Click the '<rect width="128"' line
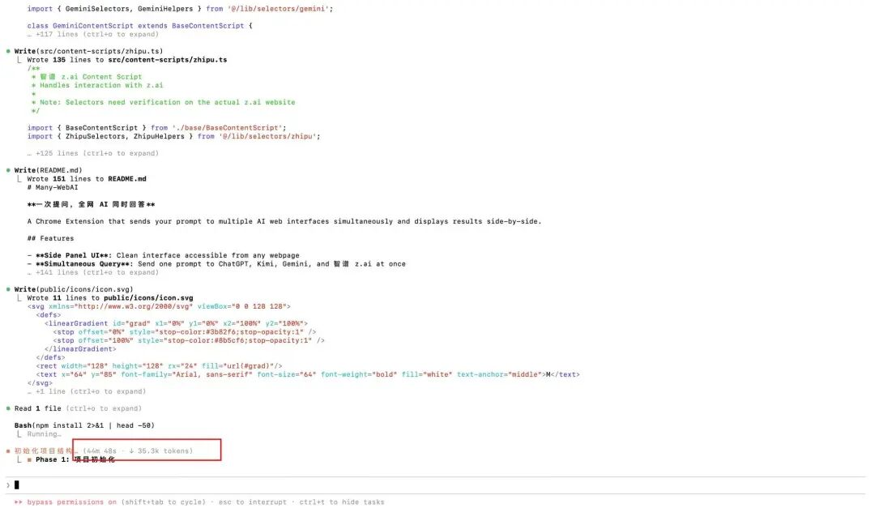This screenshot has height=525, width=875. [x=159, y=366]
